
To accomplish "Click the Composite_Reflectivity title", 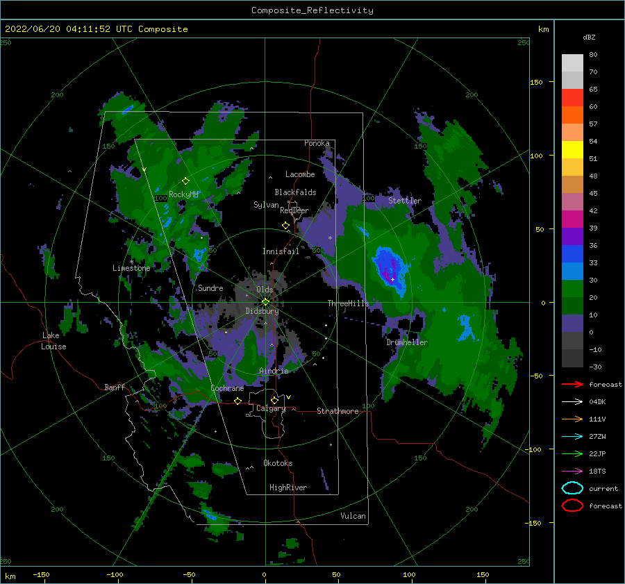I will coord(312,10).
